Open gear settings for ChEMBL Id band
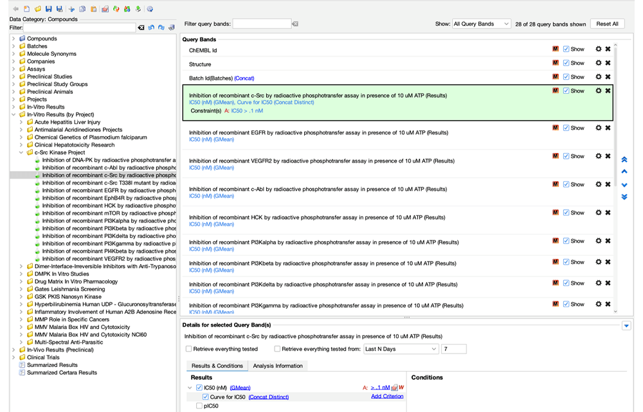This screenshot has width=643, height=412. 598,49
